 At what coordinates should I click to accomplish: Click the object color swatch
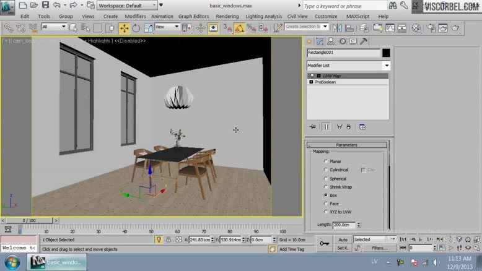(x=386, y=53)
